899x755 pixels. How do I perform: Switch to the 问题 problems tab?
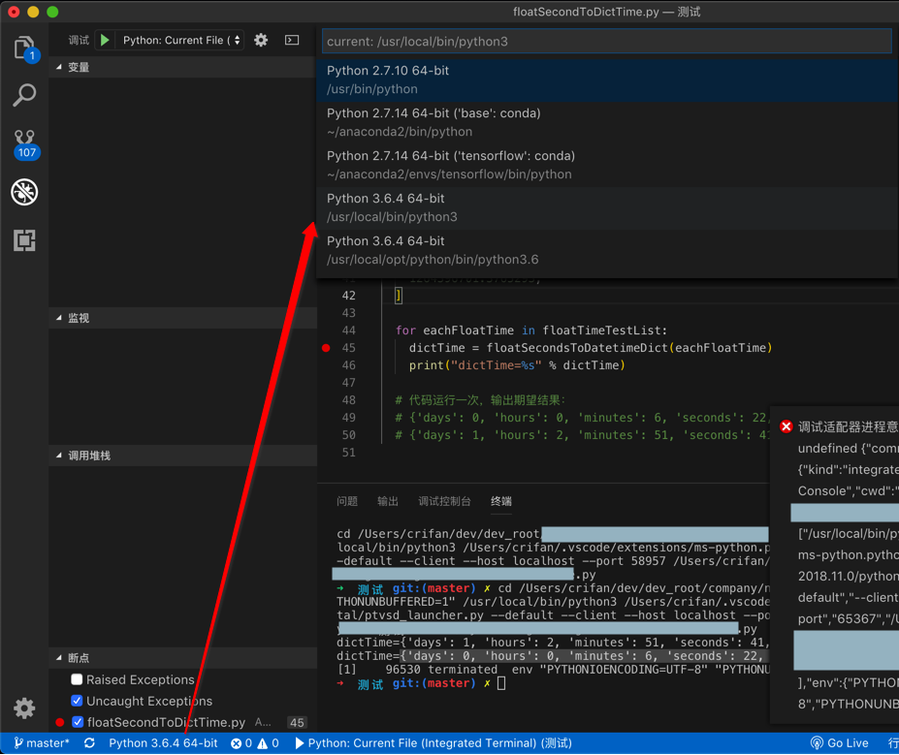pos(347,501)
